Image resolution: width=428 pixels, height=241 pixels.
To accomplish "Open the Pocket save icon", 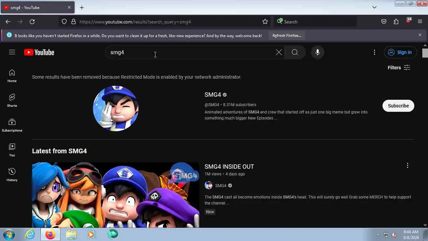I will 384,22.
